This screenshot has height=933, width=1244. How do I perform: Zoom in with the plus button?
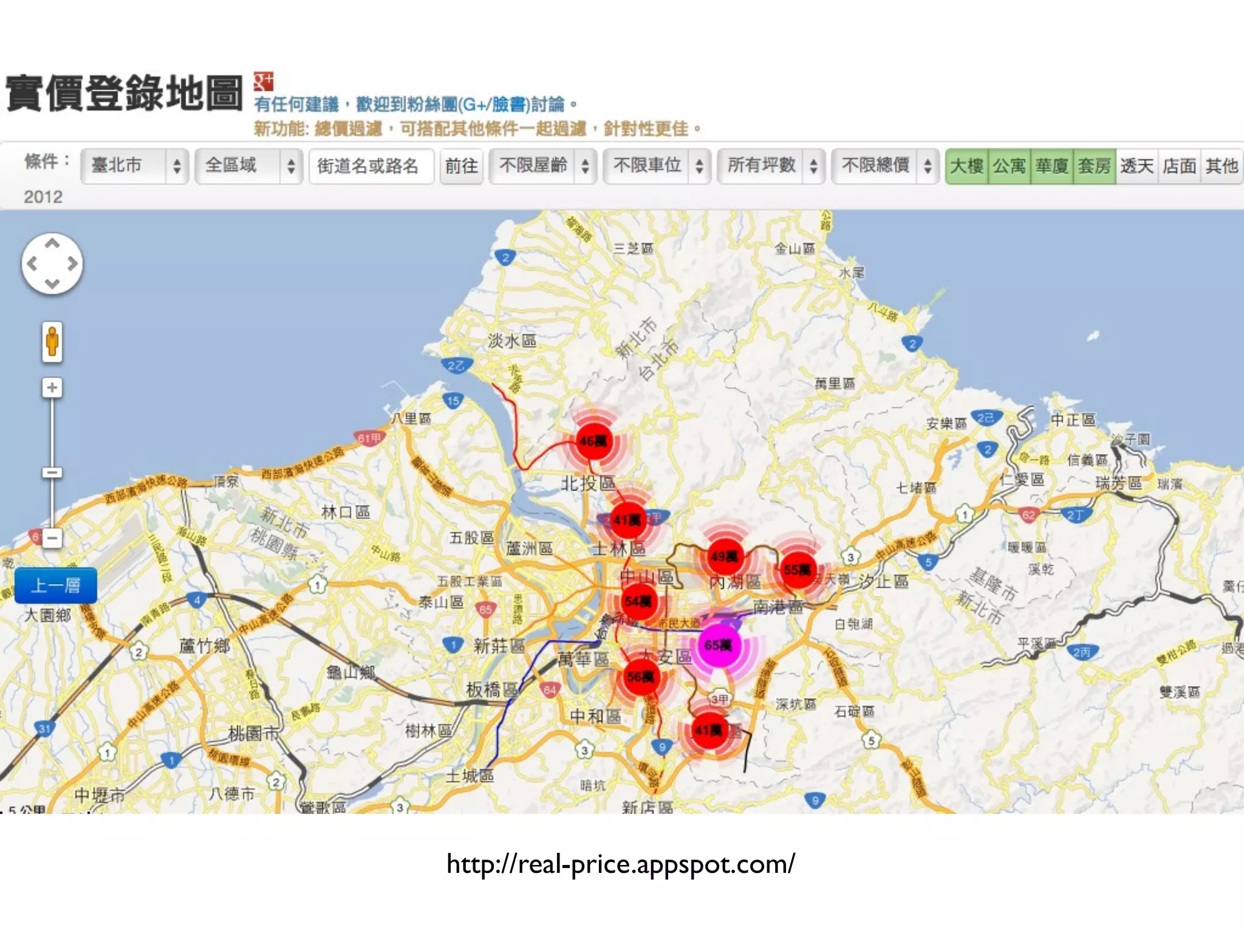tap(52, 388)
